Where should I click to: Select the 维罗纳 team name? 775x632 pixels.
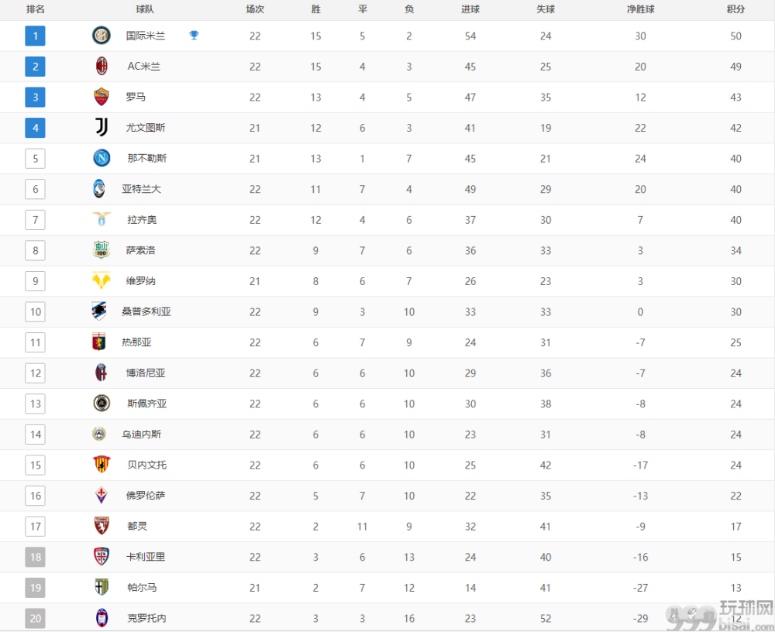[141, 280]
